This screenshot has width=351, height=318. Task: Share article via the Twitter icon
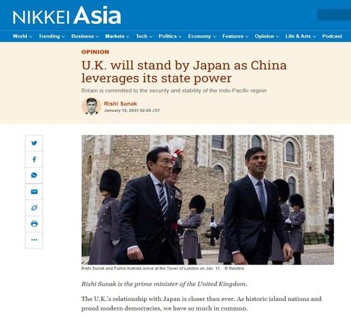(x=34, y=143)
